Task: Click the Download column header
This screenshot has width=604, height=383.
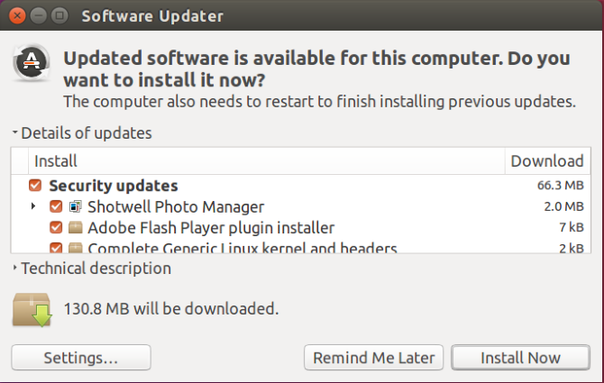Action: point(547,161)
